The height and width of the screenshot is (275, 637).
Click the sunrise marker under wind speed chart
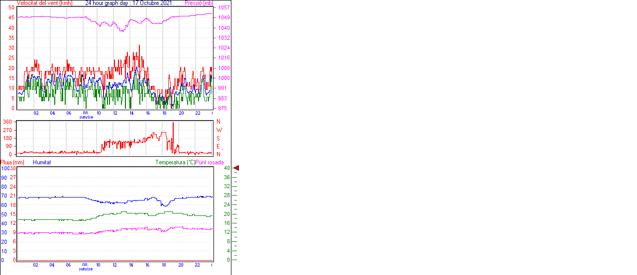[x=86, y=117]
